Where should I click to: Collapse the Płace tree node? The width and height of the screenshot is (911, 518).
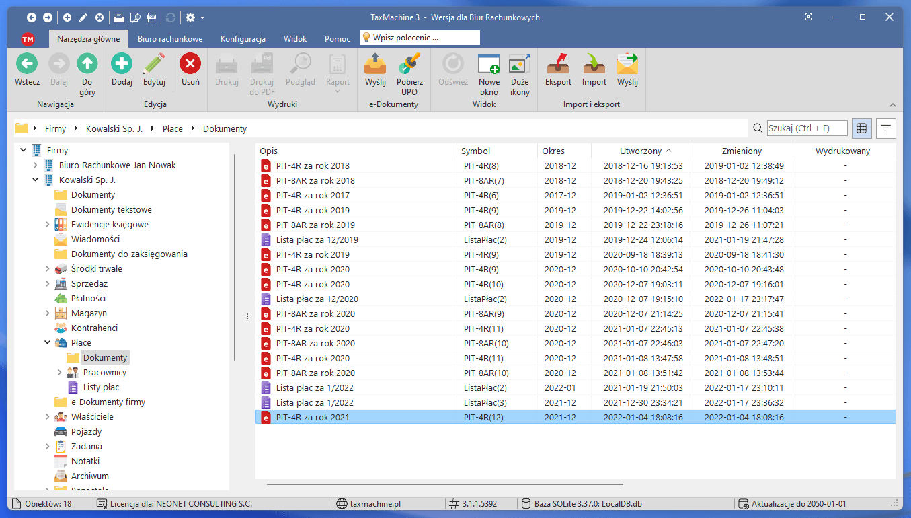pyautogui.click(x=48, y=343)
